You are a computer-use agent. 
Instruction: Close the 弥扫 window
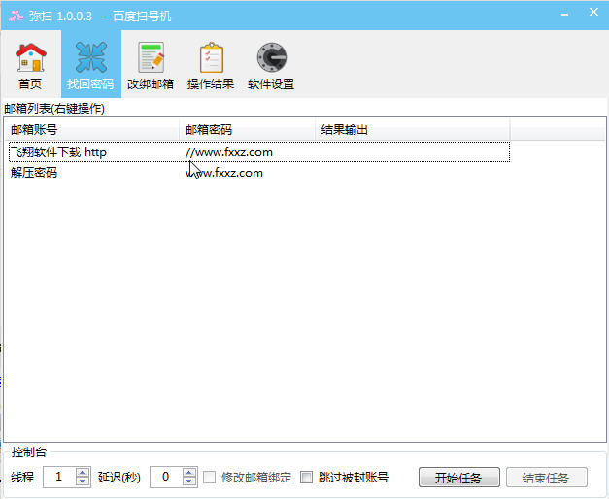[593, 12]
